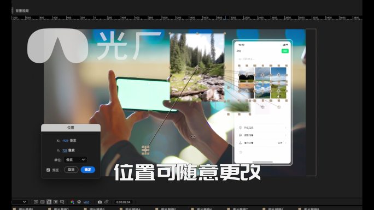The image size is (374, 210).
Task: Click the 0:00:02:04 timecode display
Action: [124, 202]
